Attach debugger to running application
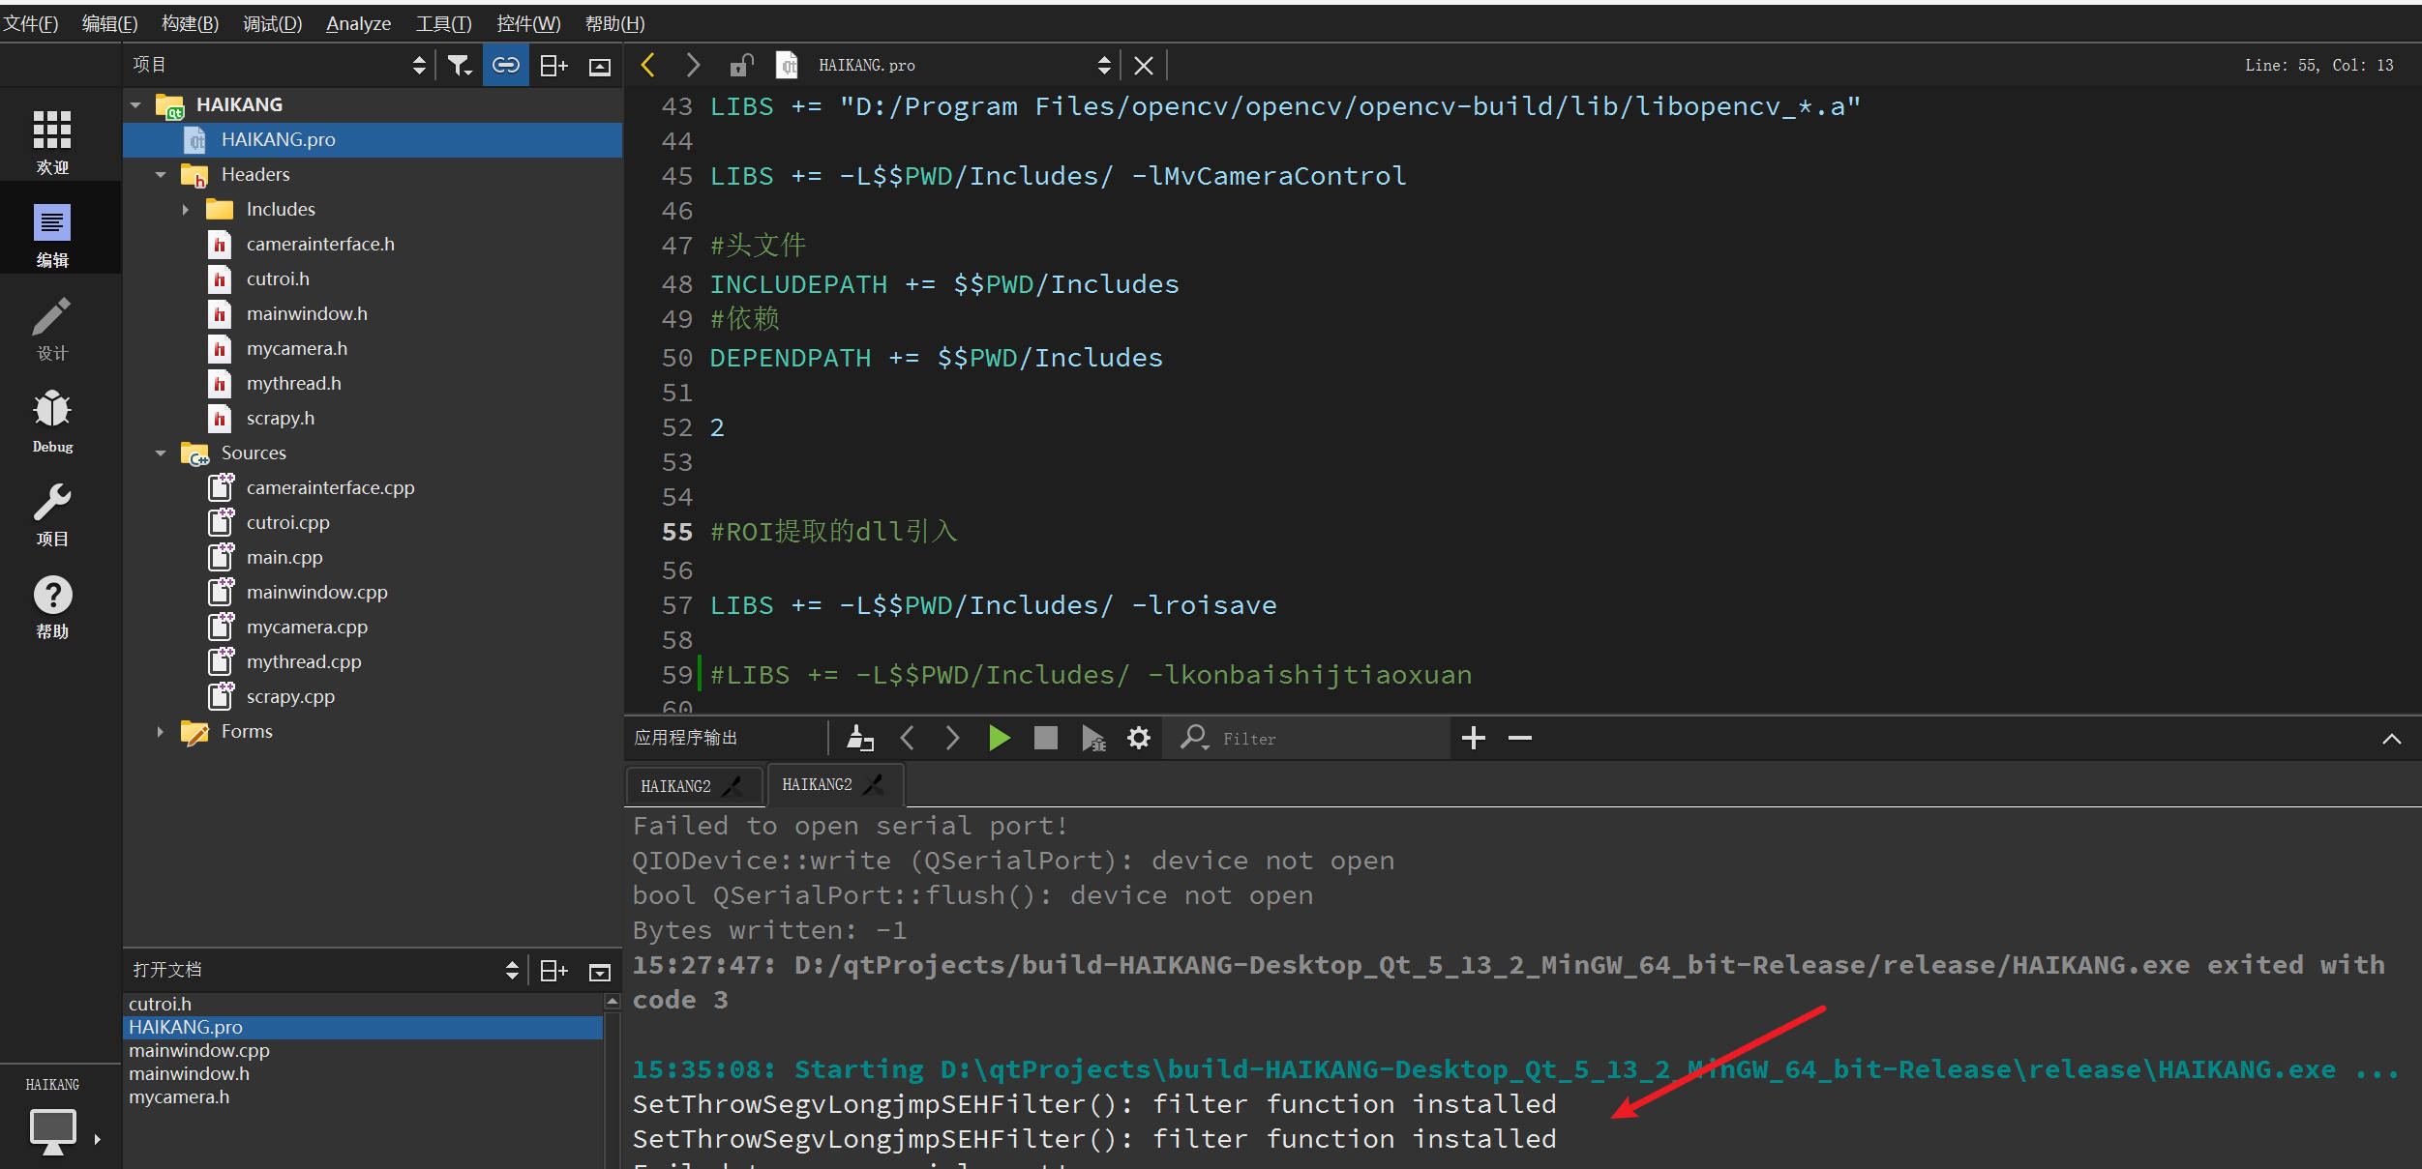 click(x=1093, y=738)
